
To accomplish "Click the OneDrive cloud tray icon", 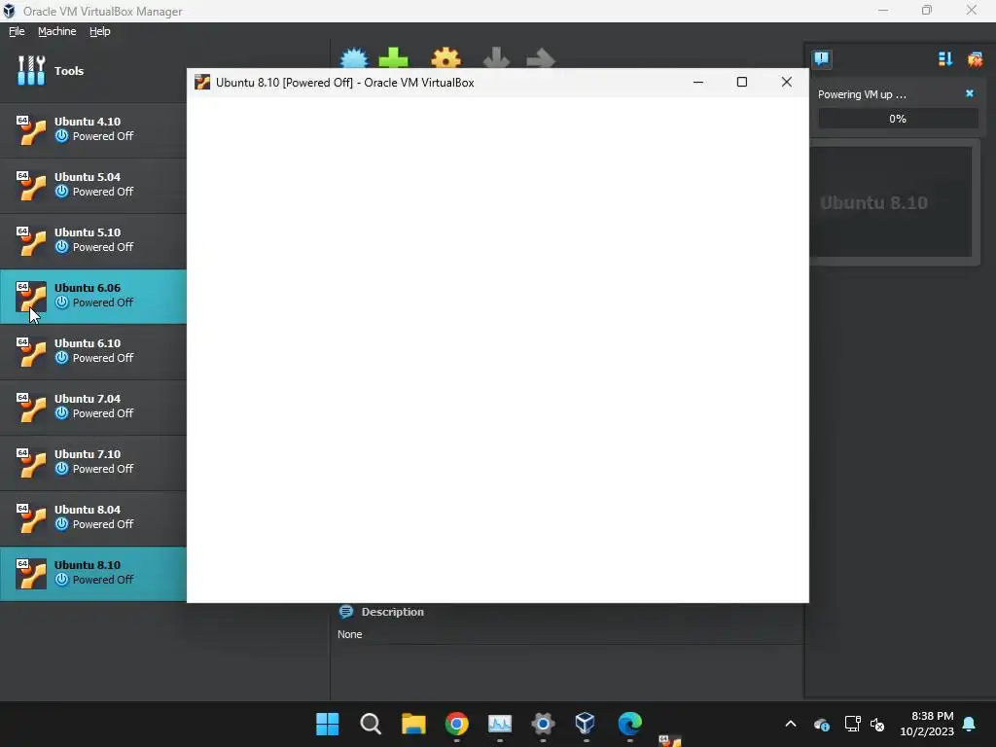I will 821,724.
